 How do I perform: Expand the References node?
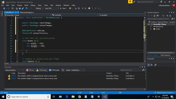[x=151, y=27]
